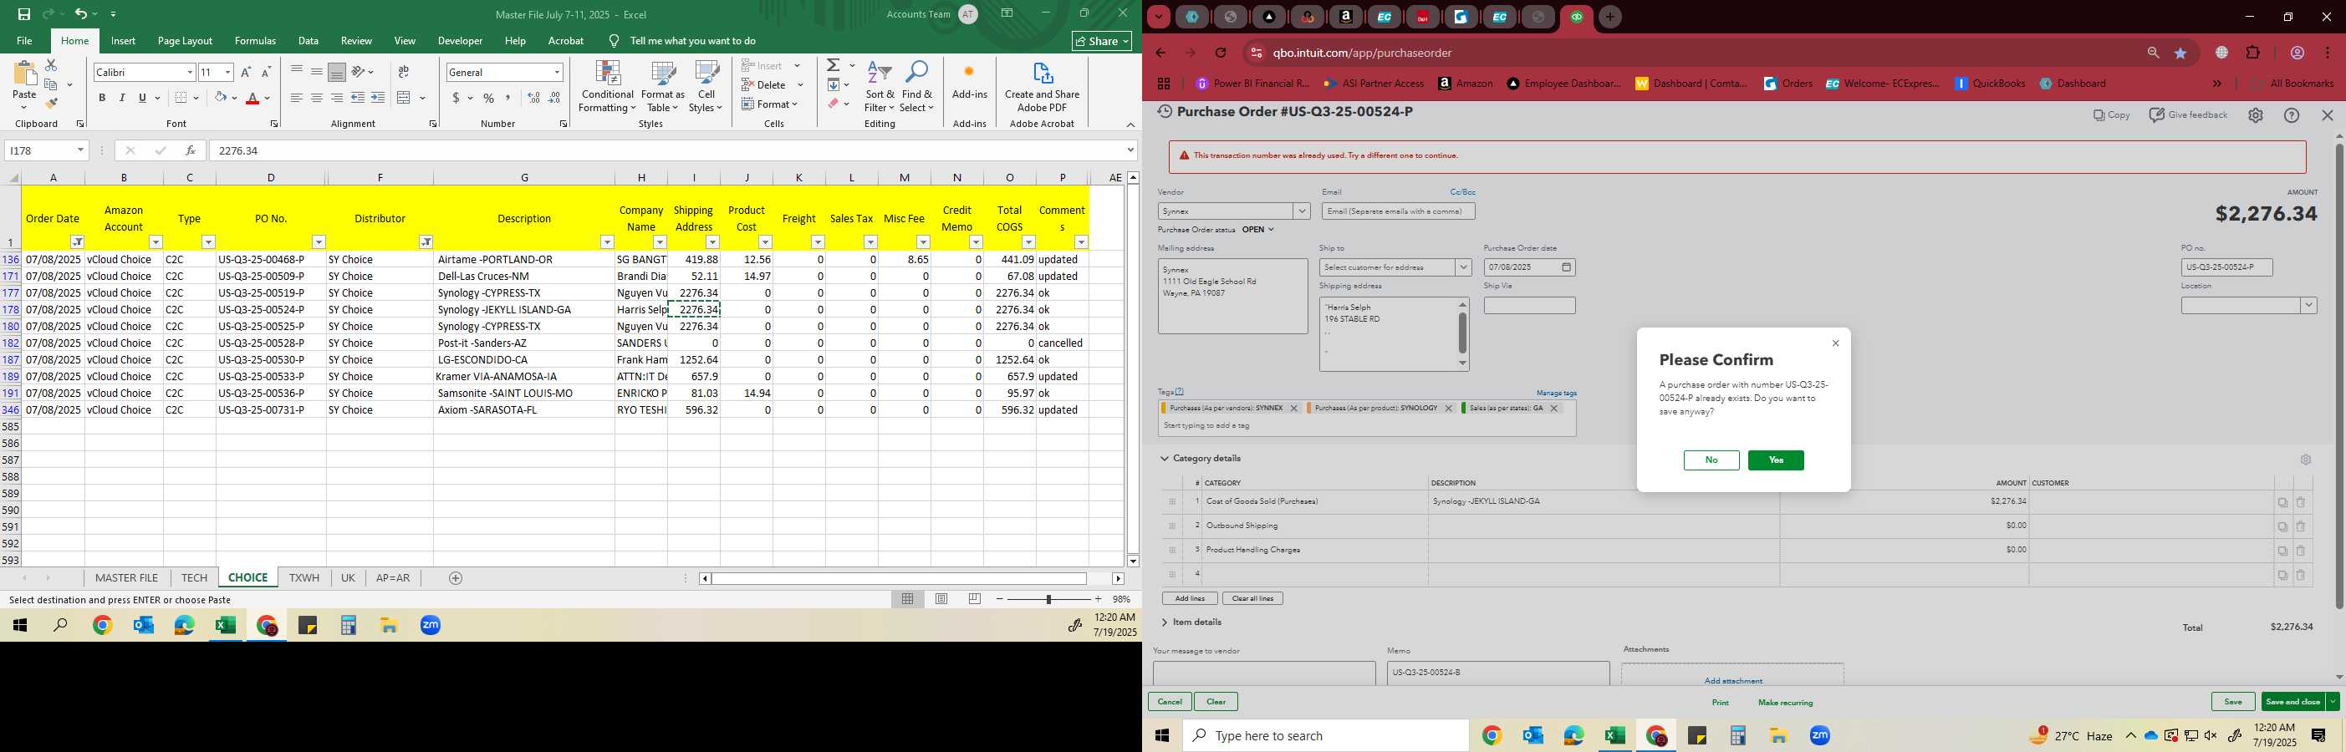Open the Vendor Synnex dropdown in QuickBooks
2346x752 pixels.
pos(1302,211)
